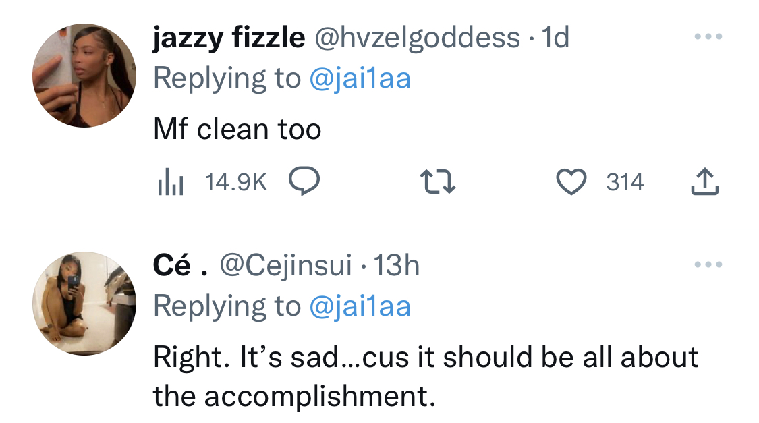Open @jai1aa mention in jazzy fizzle's reply
Viewport: 759px width, 423px height.
click(360, 78)
